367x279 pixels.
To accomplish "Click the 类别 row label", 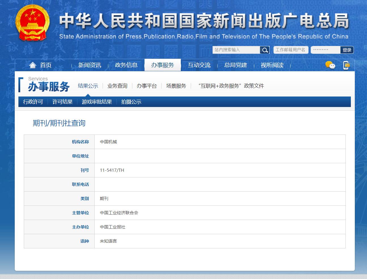I will 85,198.
